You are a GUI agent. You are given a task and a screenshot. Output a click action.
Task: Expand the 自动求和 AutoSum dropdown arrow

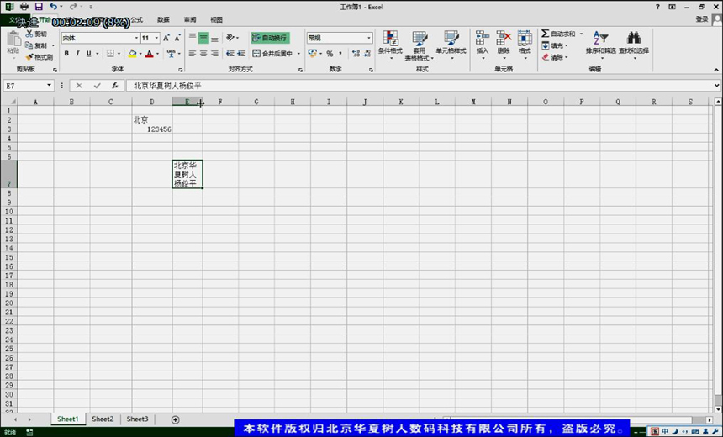[581, 34]
